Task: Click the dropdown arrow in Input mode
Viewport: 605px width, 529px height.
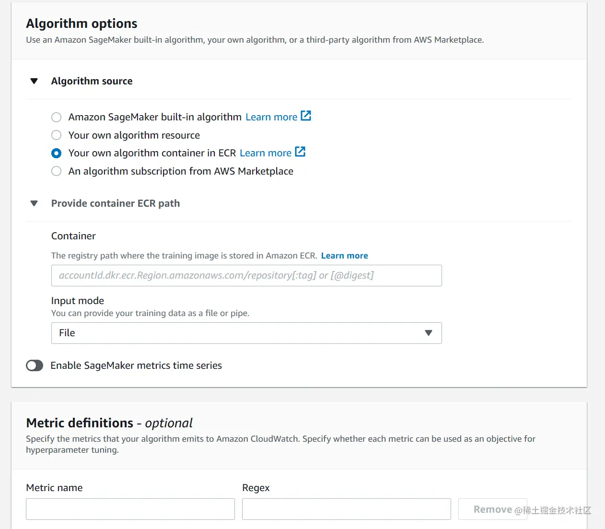Action: [429, 333]
